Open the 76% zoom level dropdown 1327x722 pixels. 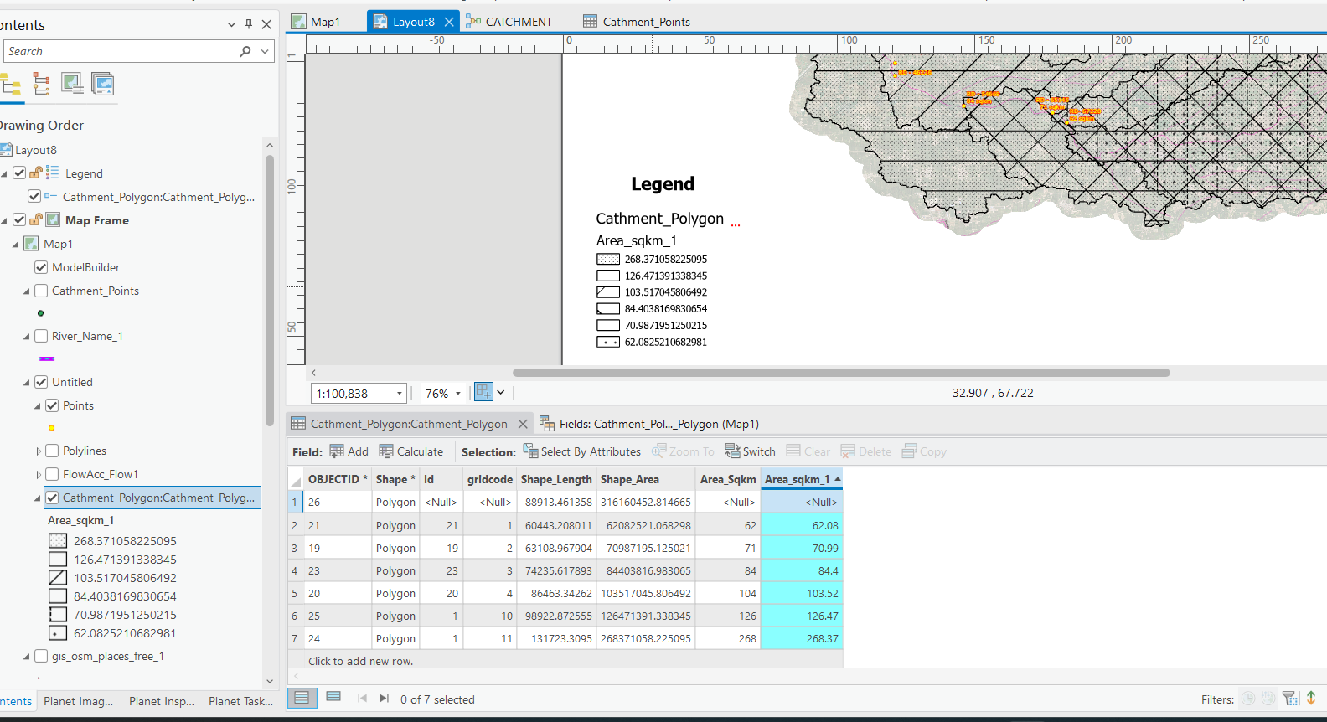point(458,394)
